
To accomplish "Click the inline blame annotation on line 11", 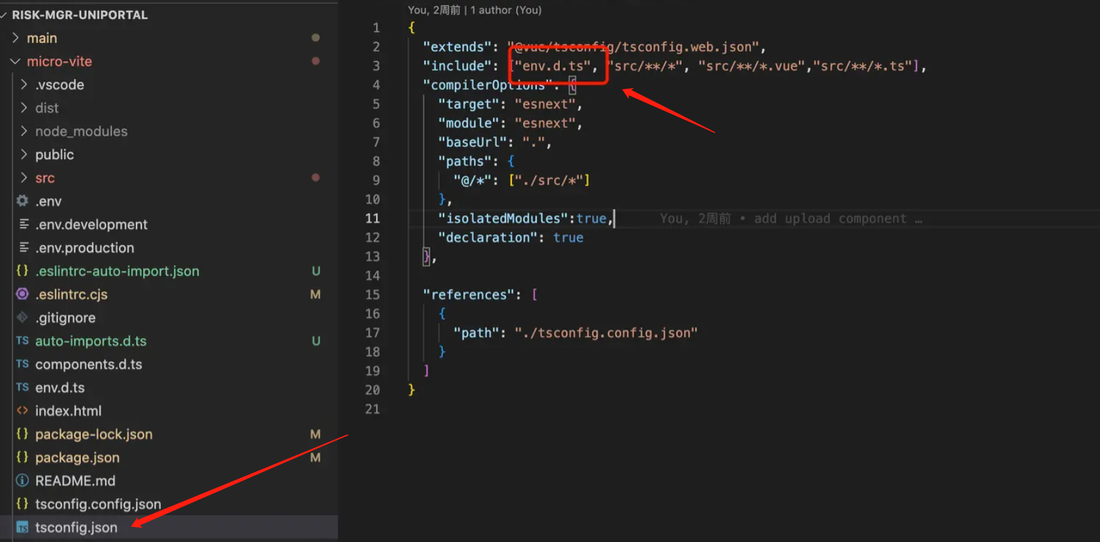I will (x=790, y=219).
